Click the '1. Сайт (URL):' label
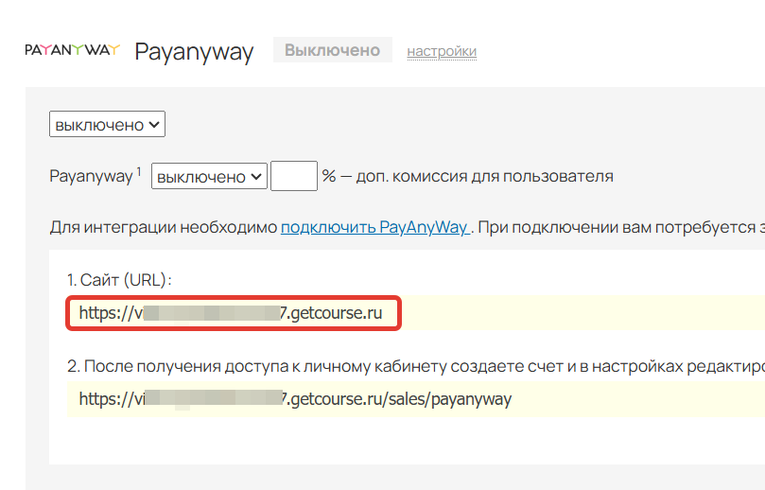This screenshot has height=490, width=765. click(x=119, y=280)
